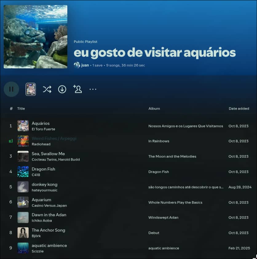The height and width of the screenshot is (259, 257).
Task: Pause playback with the round pause button
Action: click(x=11, y=89)
